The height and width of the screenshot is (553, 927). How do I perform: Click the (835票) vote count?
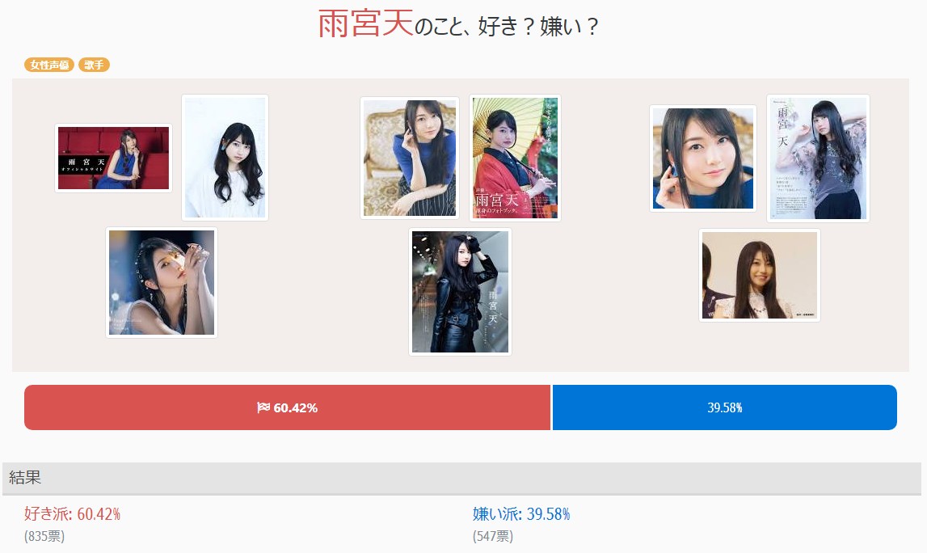(x=44, y=537)
